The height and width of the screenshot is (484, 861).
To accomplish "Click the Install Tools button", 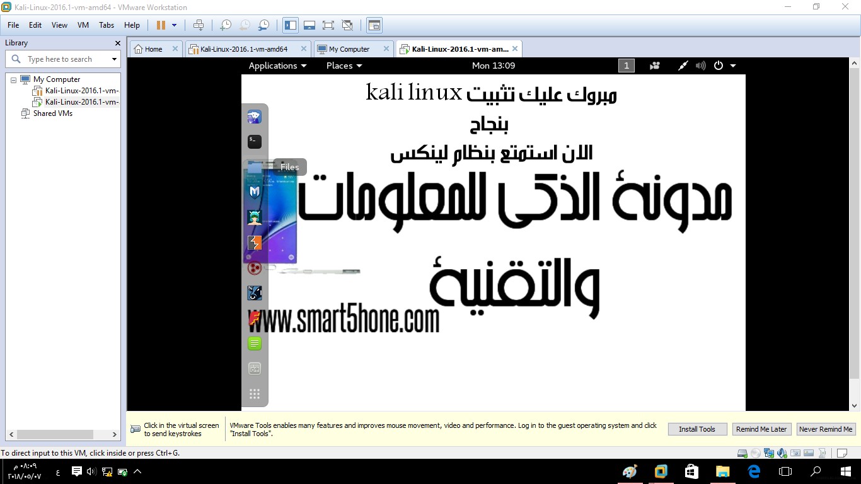I will pyautogui.click(x=697, y=429).
